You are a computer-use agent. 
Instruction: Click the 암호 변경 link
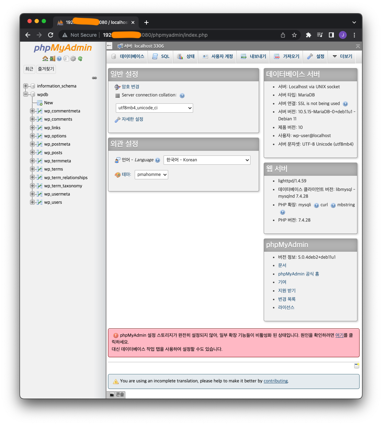tap(130, 87)
